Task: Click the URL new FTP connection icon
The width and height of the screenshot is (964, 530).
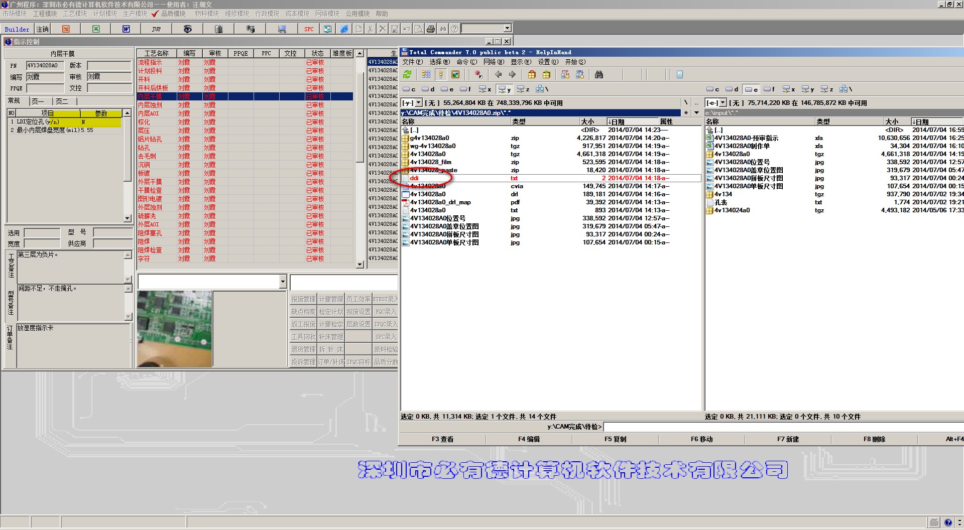Action: click(580, 74)
